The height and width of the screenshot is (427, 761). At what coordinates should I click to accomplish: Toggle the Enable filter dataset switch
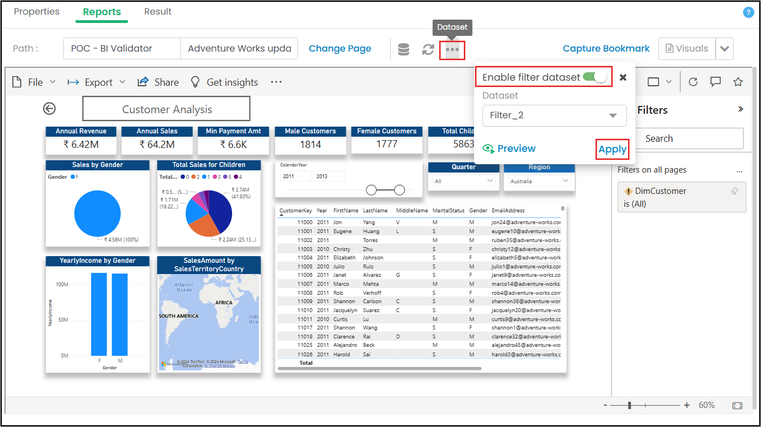pyautogui.click(x=595, y=77)
